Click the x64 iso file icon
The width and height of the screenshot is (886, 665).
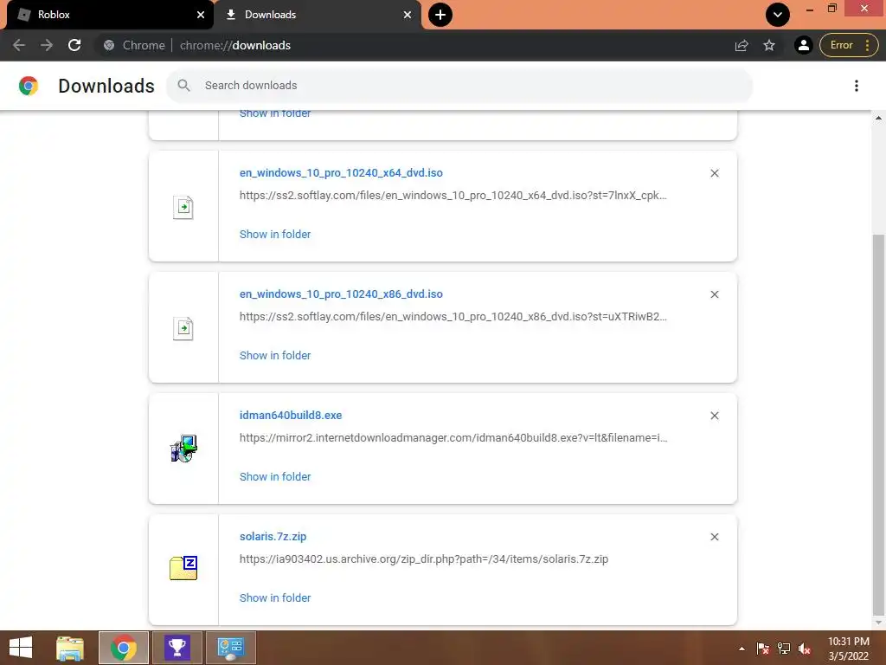coord(183,207)
